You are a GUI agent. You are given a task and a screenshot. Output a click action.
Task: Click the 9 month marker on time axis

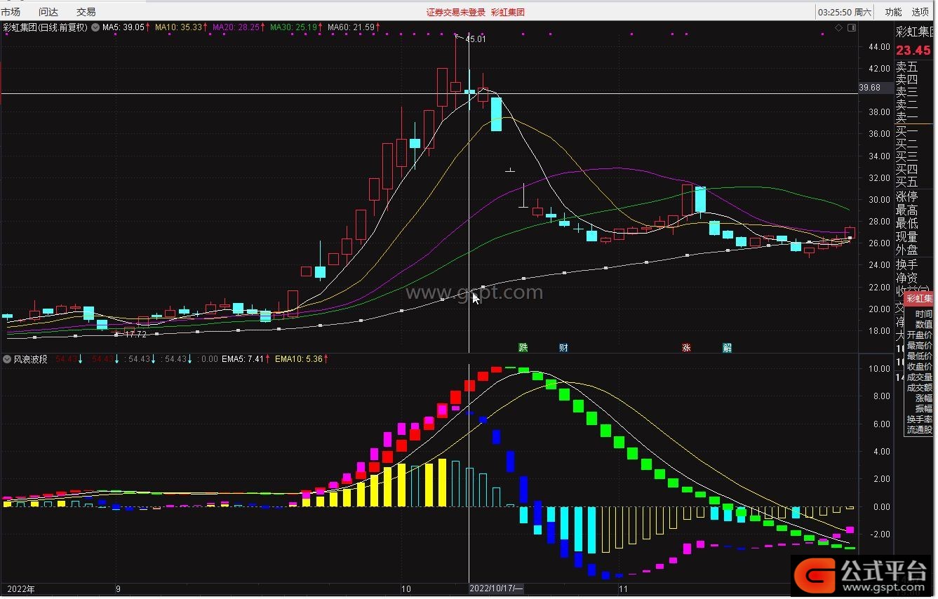point(118,589)
